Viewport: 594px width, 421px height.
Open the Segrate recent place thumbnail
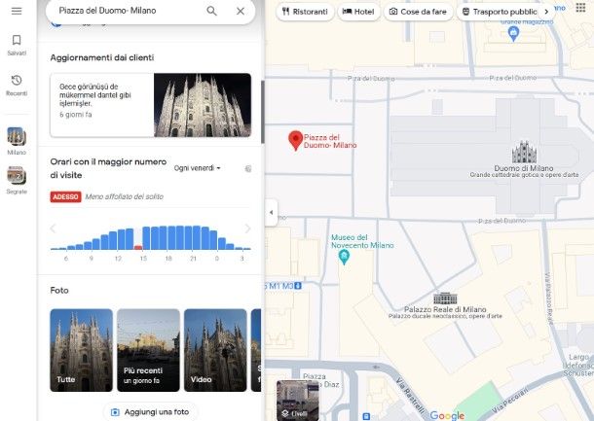17,176
